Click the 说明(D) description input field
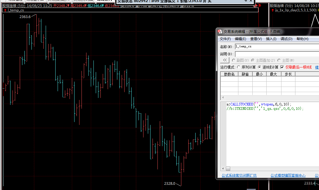This screenshot has width=319, height=190. (x=277, y=54)
